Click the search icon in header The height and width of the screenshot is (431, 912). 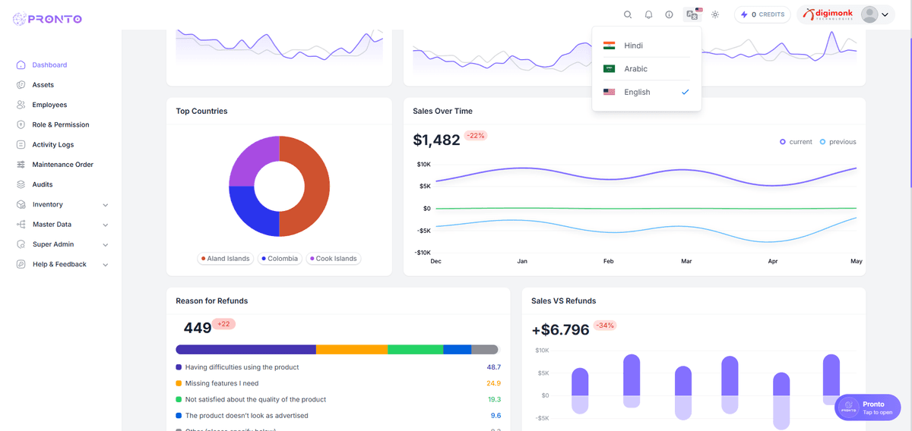tap(628, 14)
